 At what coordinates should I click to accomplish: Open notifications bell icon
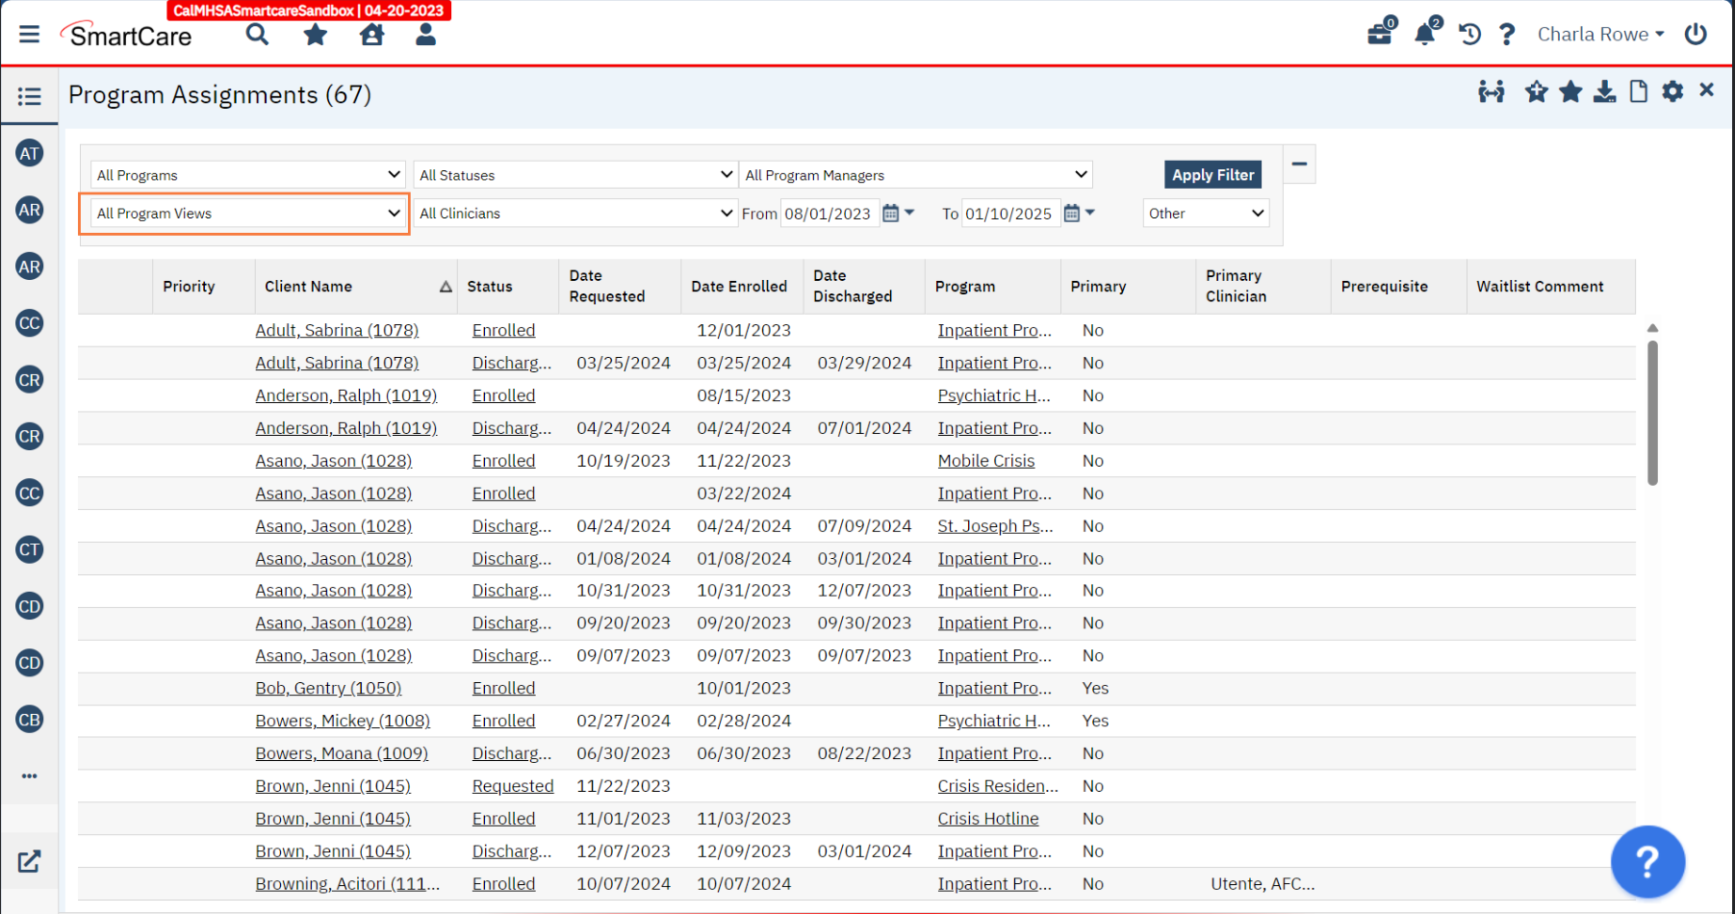pos(1425,35)
